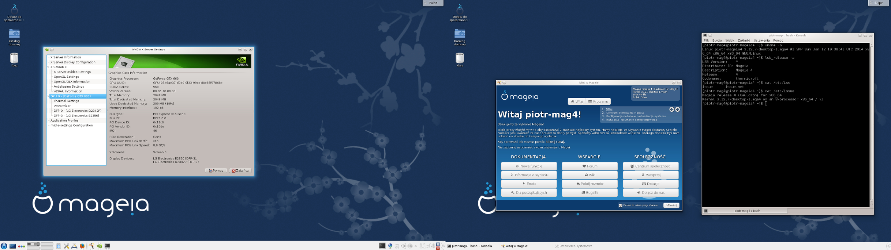This screenshot has width=891, height=250.
Task: Click the Konsole icon in the system tray
Action: (x=382, y=246)
